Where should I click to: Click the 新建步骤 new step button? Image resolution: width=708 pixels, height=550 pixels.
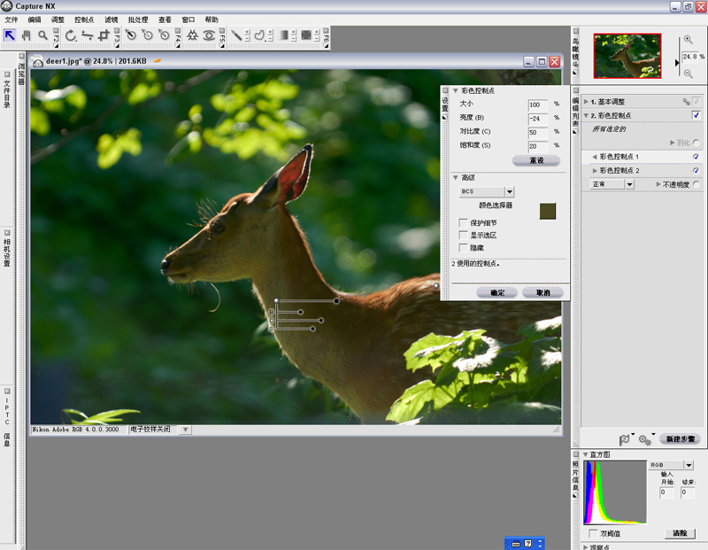click(680, 438)
